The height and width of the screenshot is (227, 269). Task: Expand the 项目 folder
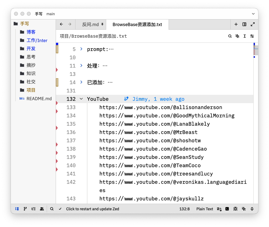31,90
